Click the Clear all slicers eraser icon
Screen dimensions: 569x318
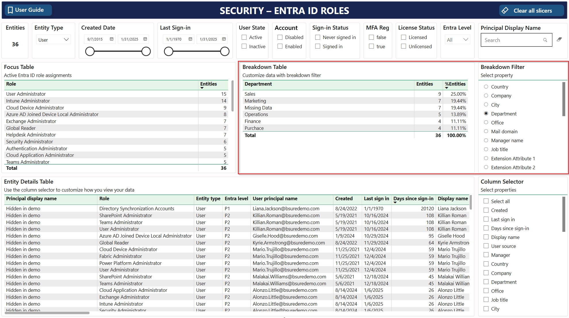point(505,11)
